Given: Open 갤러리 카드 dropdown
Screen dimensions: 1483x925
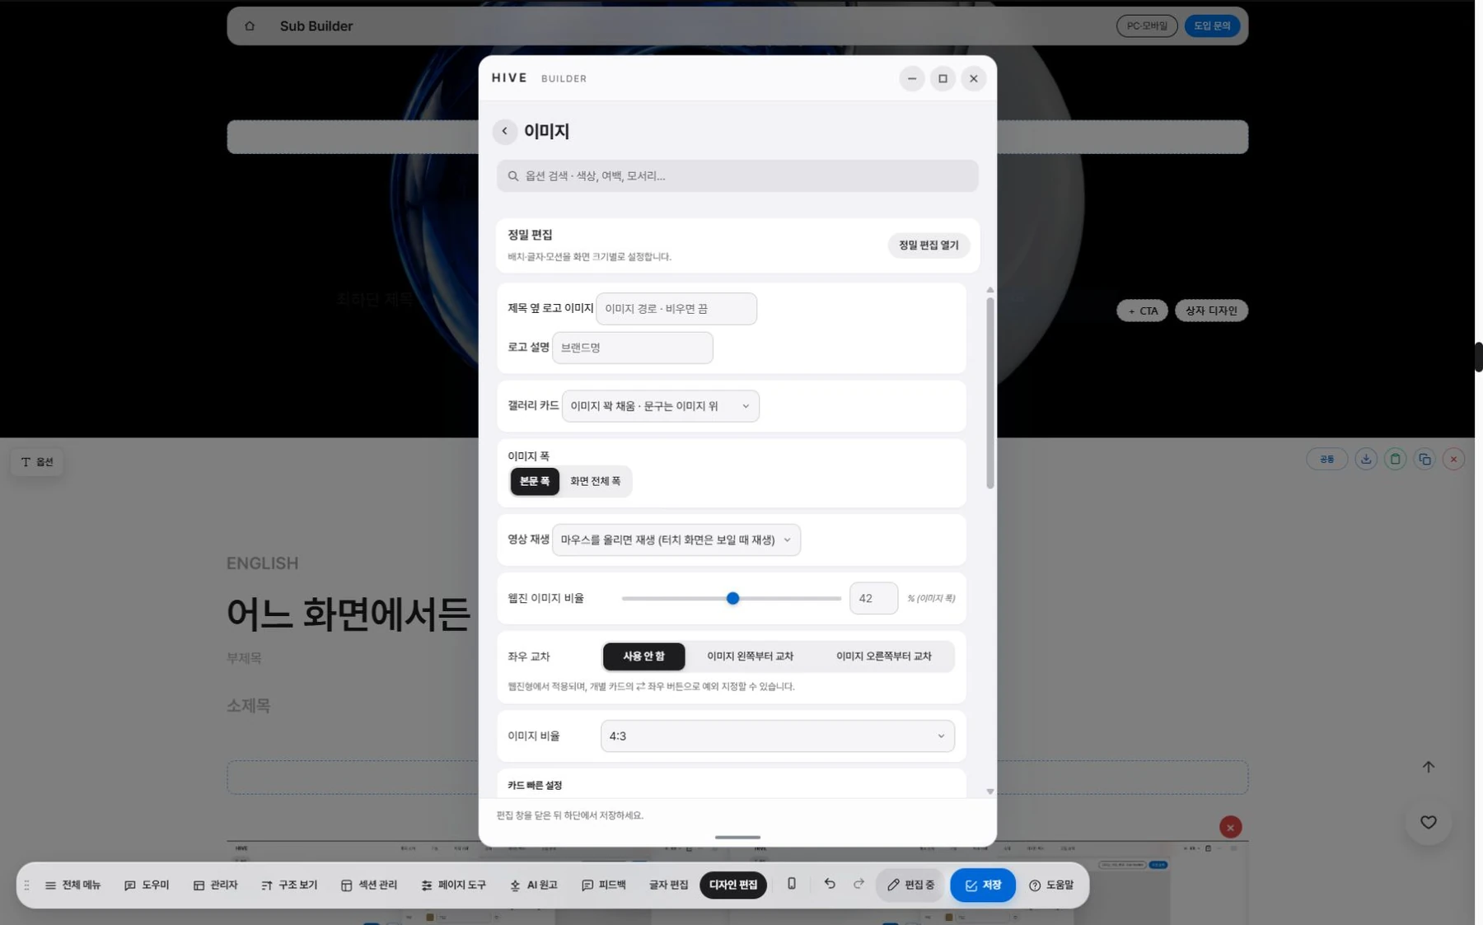Looking at the screenshot, I should click(x=661, y=406).
